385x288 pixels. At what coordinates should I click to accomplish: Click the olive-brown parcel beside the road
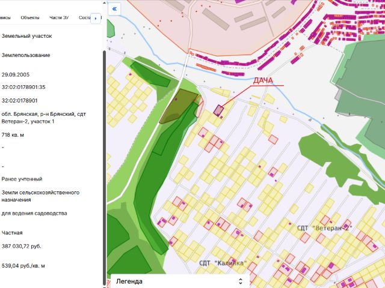pos(177,106)
